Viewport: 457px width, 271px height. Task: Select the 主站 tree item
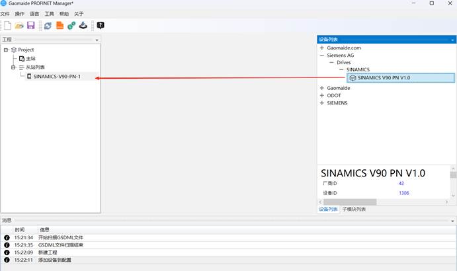coord(30,59)
